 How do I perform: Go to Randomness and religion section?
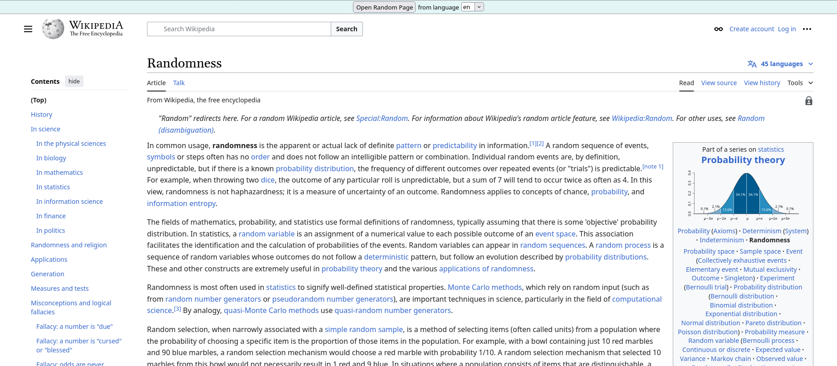69,245
